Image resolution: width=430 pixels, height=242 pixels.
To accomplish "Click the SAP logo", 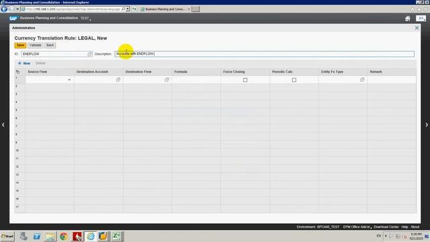I will click(x=13, y=18).
